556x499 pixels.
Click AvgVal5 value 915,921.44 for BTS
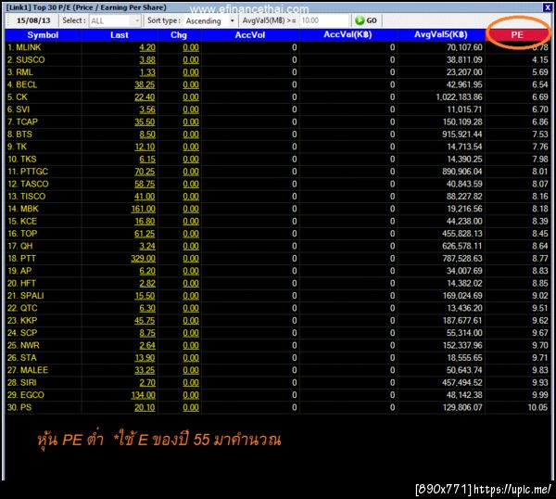pyautogui.click(x=462, y=134)
